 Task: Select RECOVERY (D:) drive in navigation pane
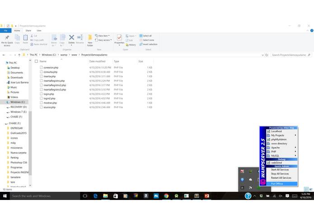[x=19, y=107]
